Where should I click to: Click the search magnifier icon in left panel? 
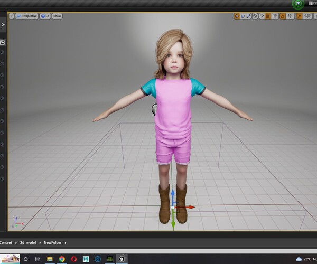click(x=3, y=42)
